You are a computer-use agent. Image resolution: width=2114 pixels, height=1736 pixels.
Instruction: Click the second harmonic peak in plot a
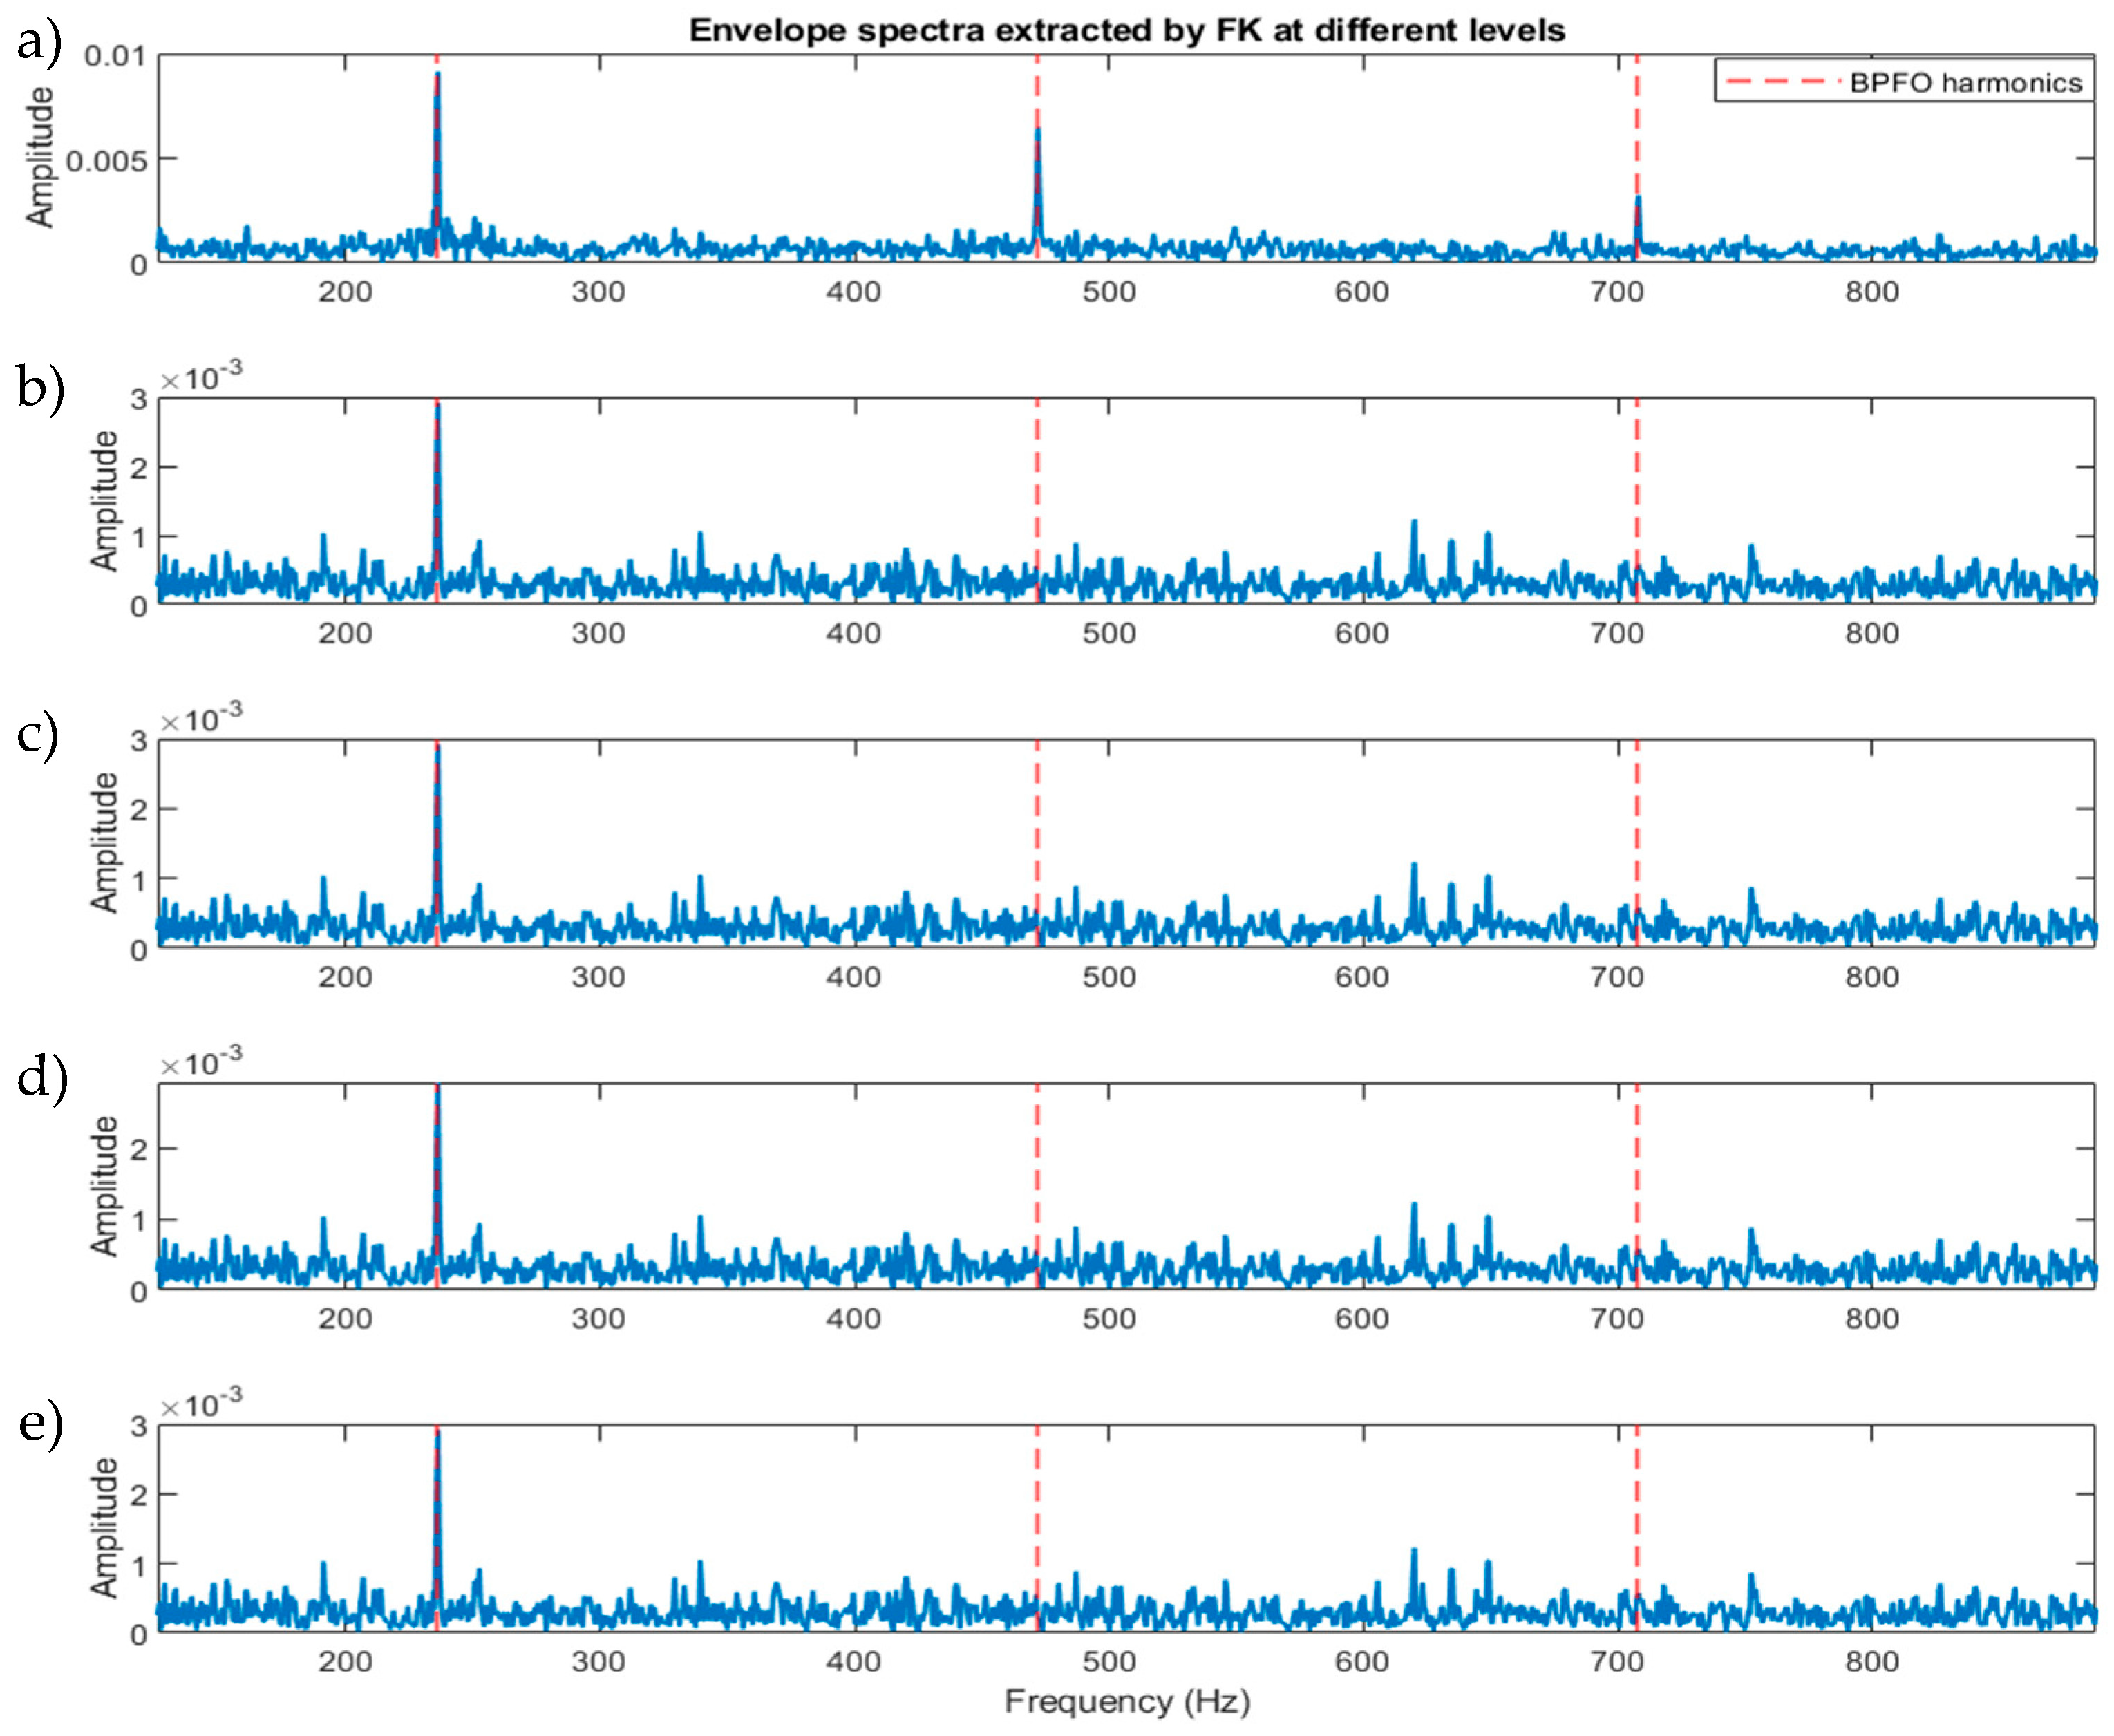(x=1038, y=135)
